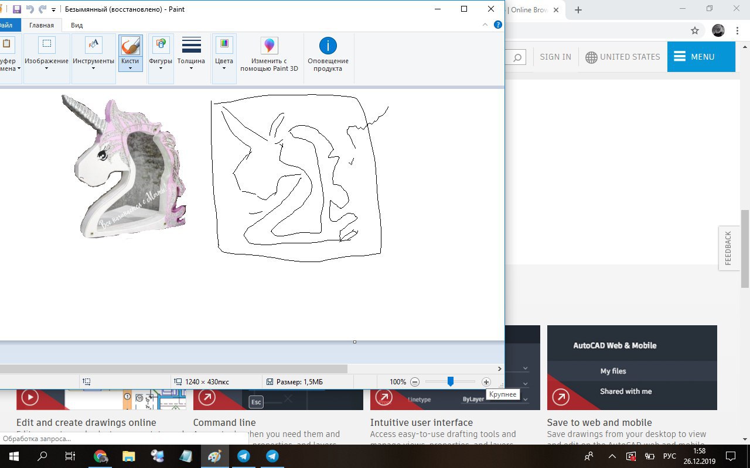Open Paint help question mark icon
Viewport: 750px width, 468px height.
point(498,25)
